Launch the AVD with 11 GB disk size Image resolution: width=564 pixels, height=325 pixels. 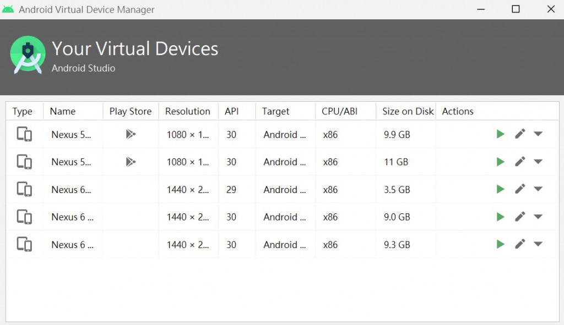coord(500,162)
